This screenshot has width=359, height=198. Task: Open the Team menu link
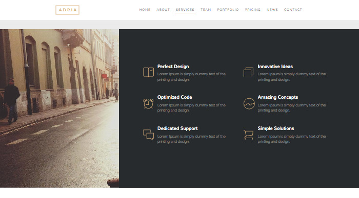[206, 10]
